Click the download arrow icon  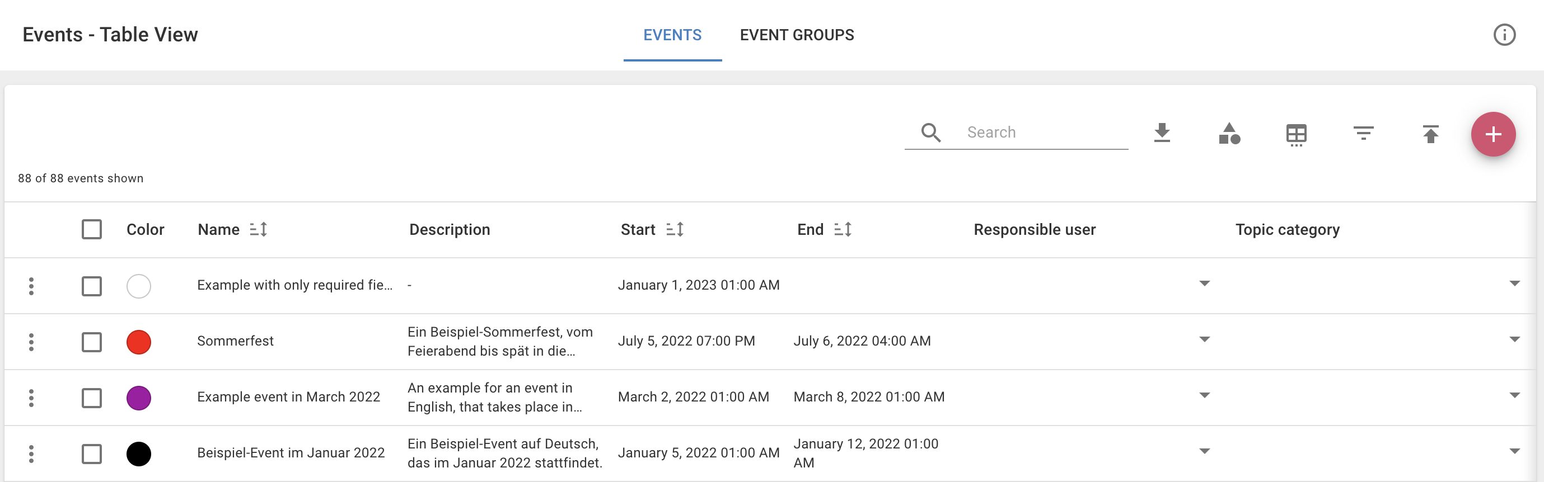click(1162, 133)
